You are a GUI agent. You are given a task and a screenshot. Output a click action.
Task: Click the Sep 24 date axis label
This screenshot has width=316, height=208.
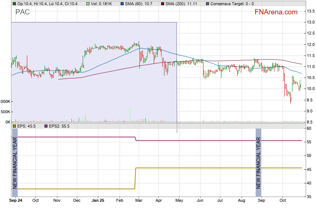16,201
